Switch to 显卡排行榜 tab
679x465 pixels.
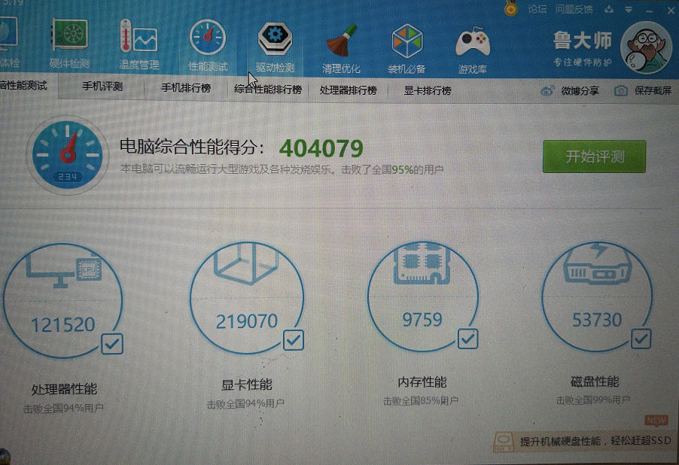point(428,90)
